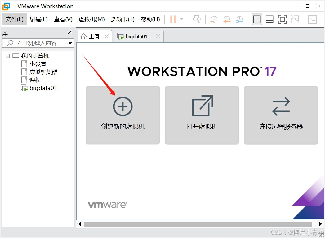This screenshot has height=238, width=325.
Task: Click the 创建新的虚拟机 tile
Action: pos(123,115)
